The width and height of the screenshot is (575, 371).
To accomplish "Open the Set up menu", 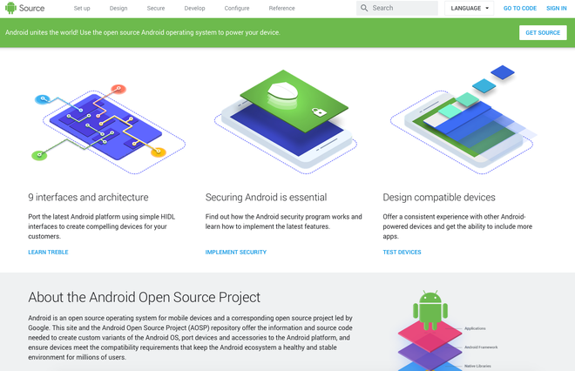I will 82,8.
